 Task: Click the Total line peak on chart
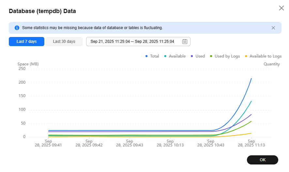tap(251, 78)
